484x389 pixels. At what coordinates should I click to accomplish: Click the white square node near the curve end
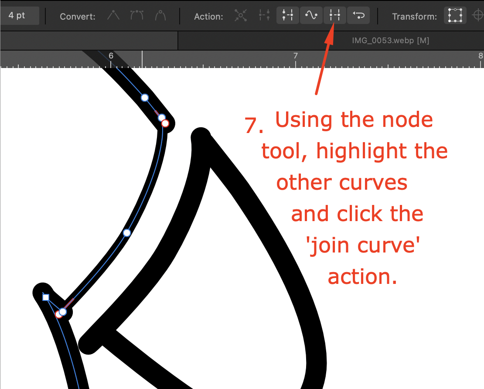(46, 297)
